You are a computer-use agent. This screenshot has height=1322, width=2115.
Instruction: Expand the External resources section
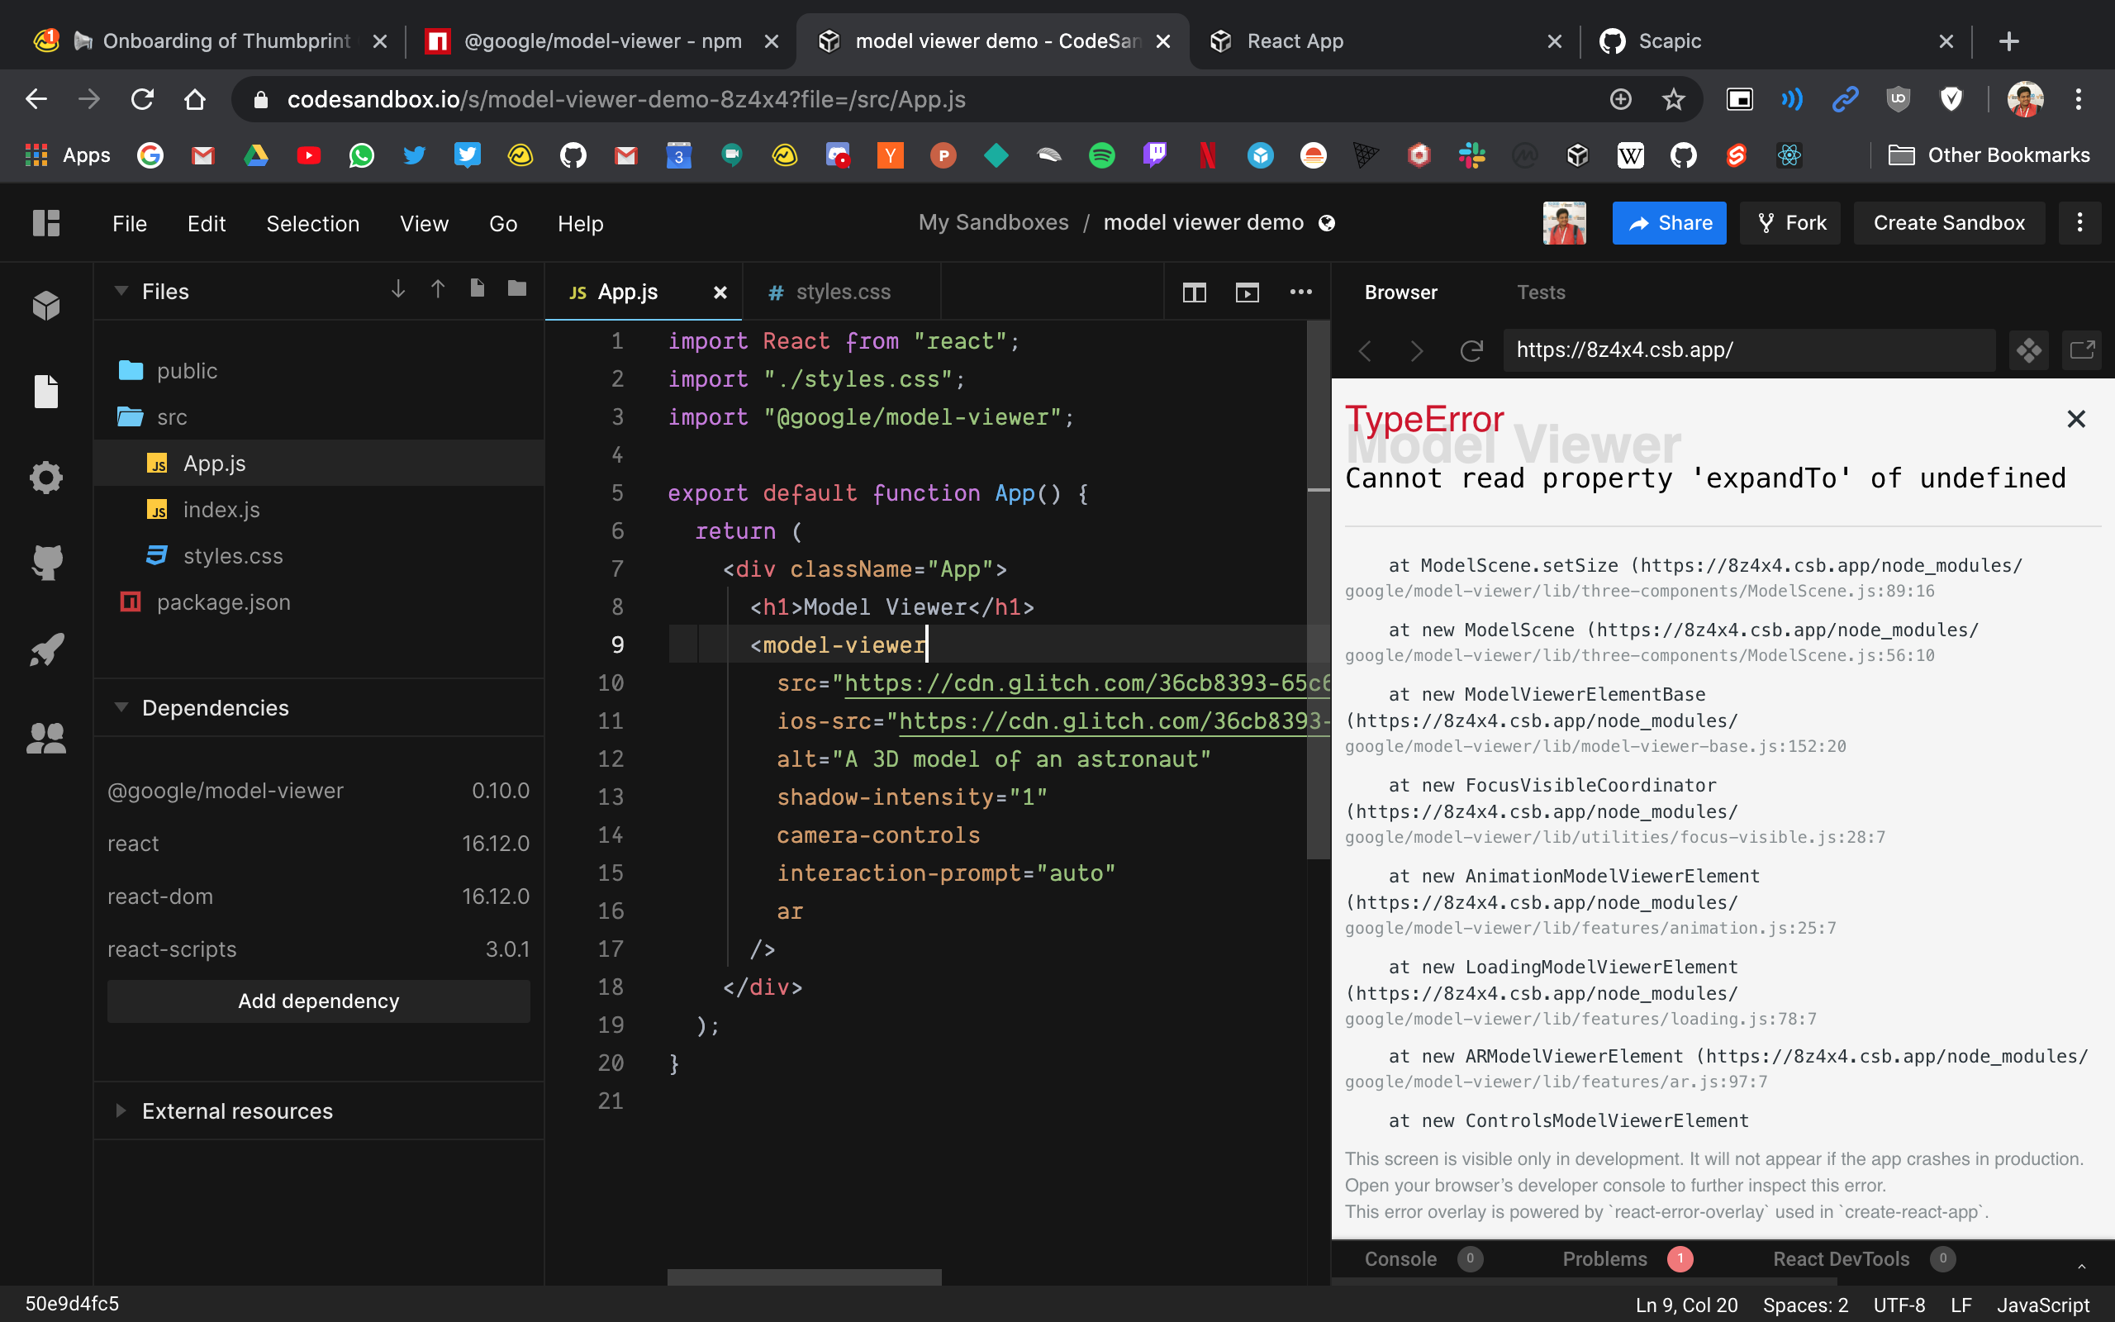pyautogui.click(x=120, y=1110)
